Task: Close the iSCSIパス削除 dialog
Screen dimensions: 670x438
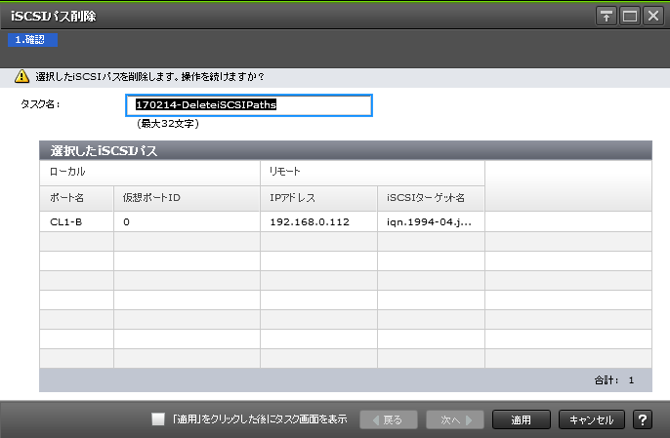Action: click(653, 17)
